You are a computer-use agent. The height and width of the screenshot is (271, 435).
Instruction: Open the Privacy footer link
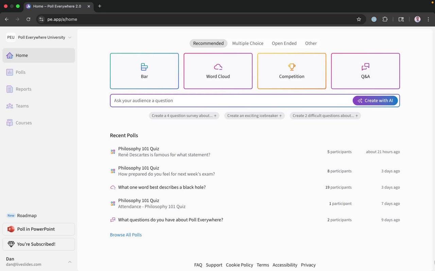[308, 265]
